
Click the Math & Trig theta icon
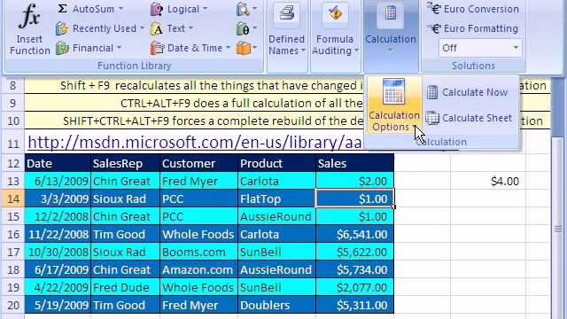point(243,28)
